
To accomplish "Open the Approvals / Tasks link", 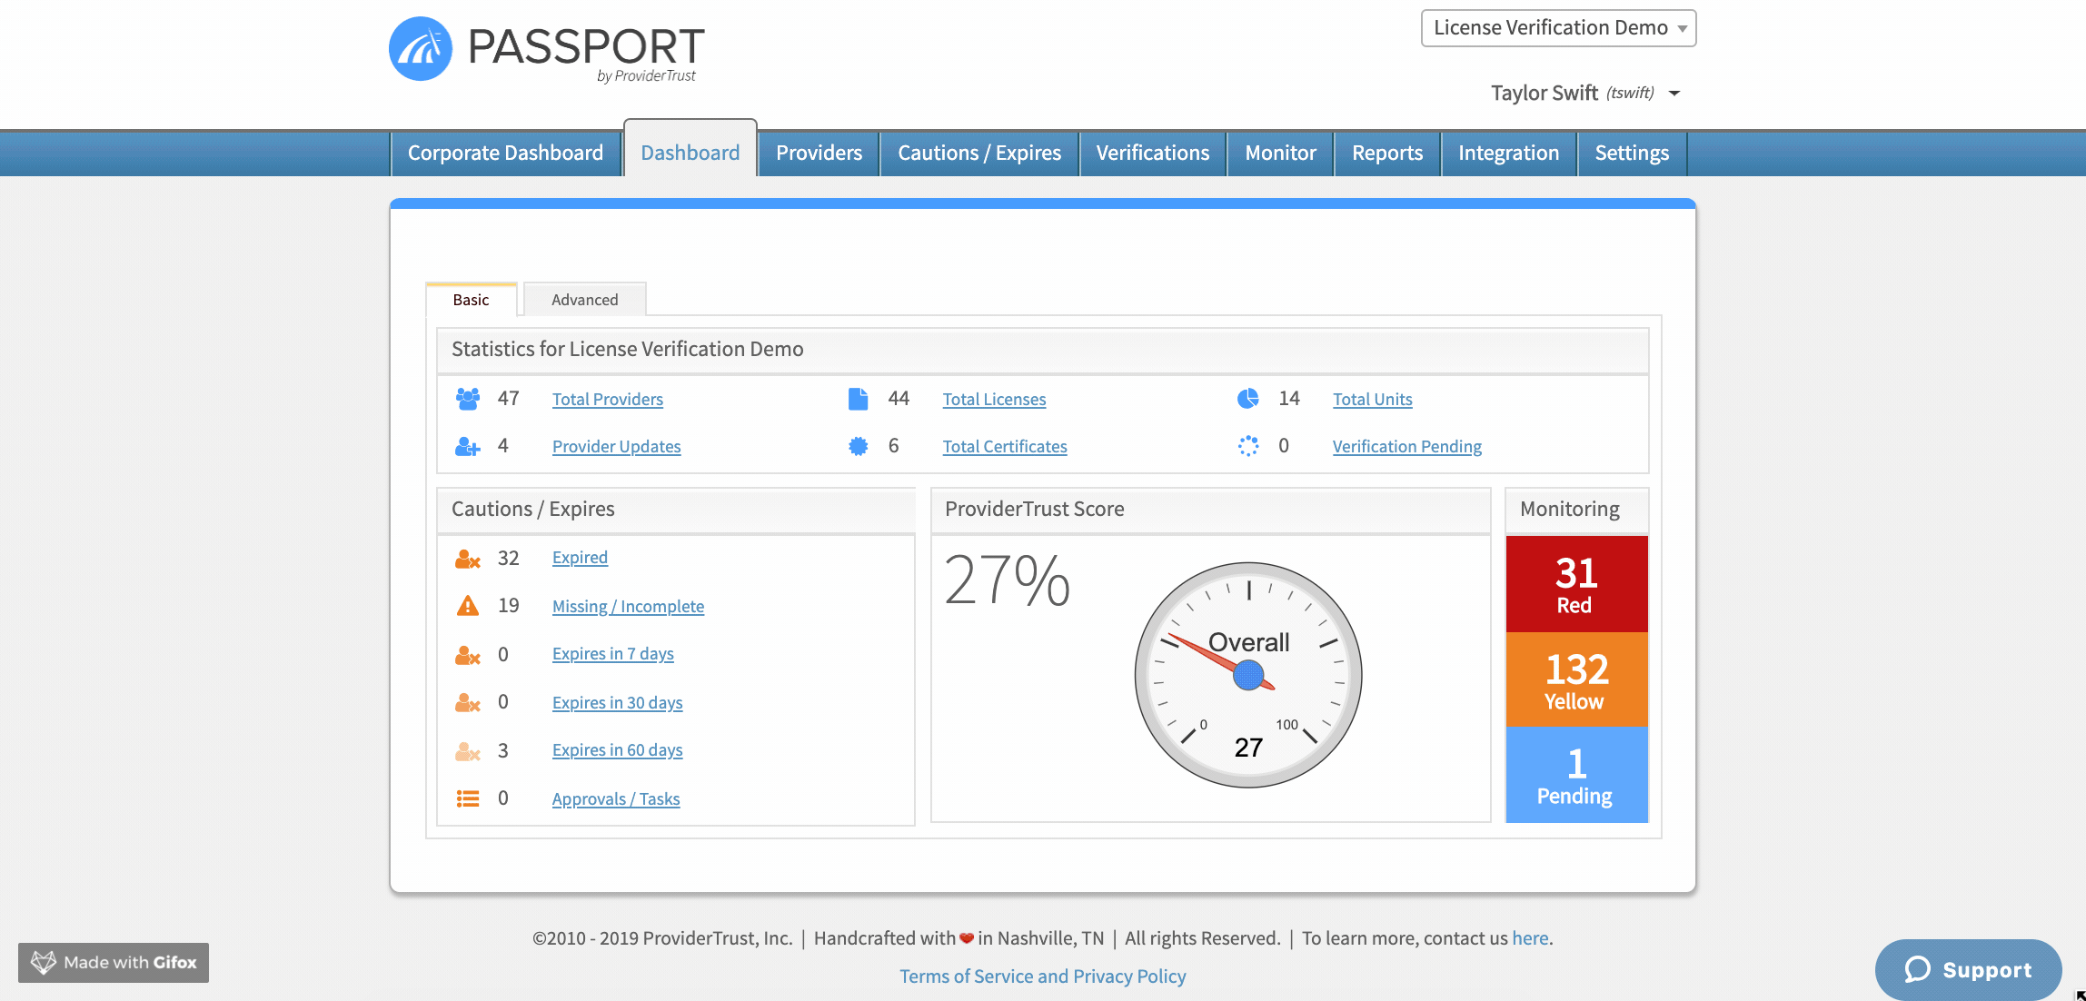I will [x=616, y=798].
